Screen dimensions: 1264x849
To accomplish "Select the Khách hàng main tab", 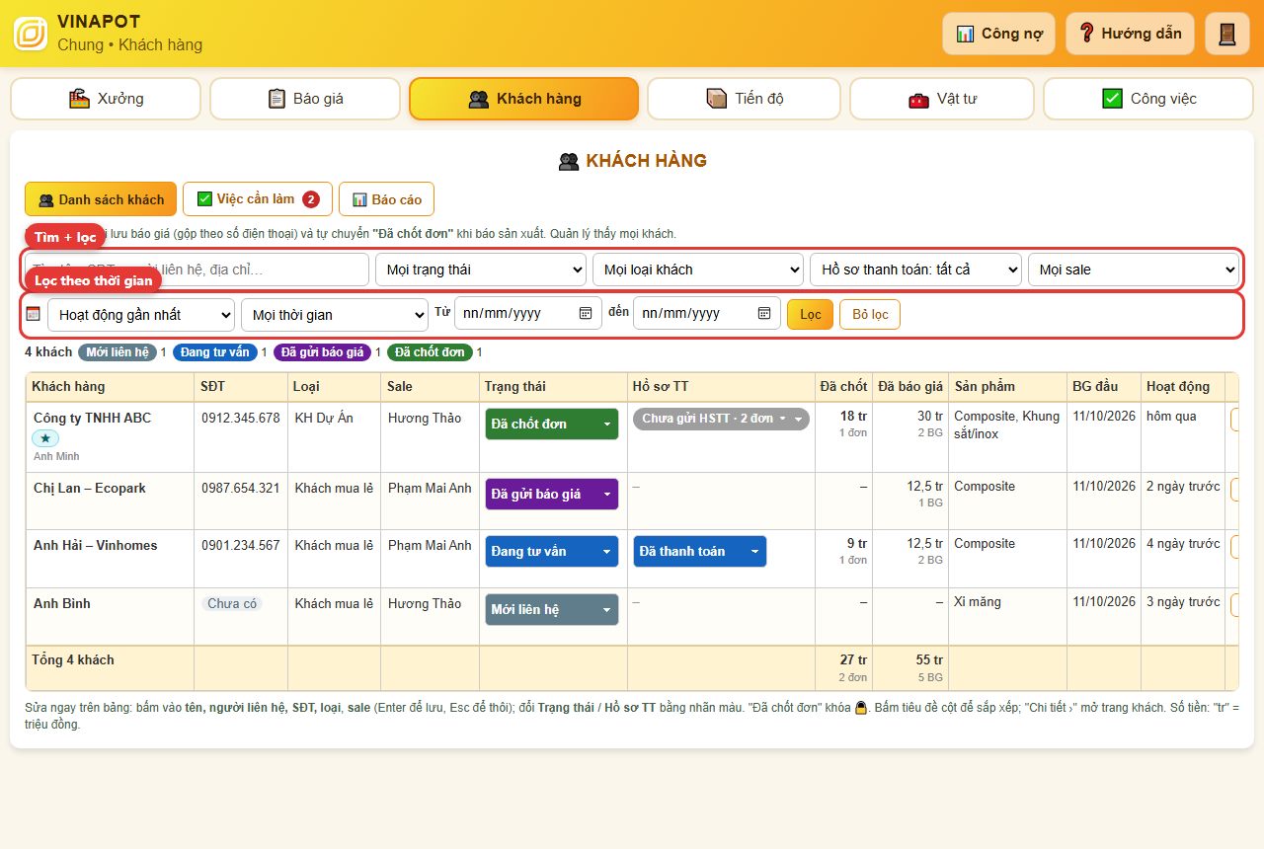I will 523,99.
